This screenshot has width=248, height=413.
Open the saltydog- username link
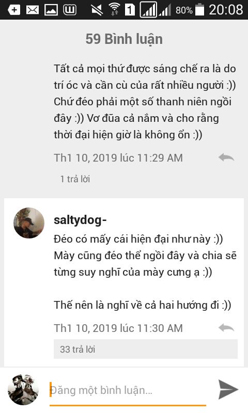[x=80, y=220]
